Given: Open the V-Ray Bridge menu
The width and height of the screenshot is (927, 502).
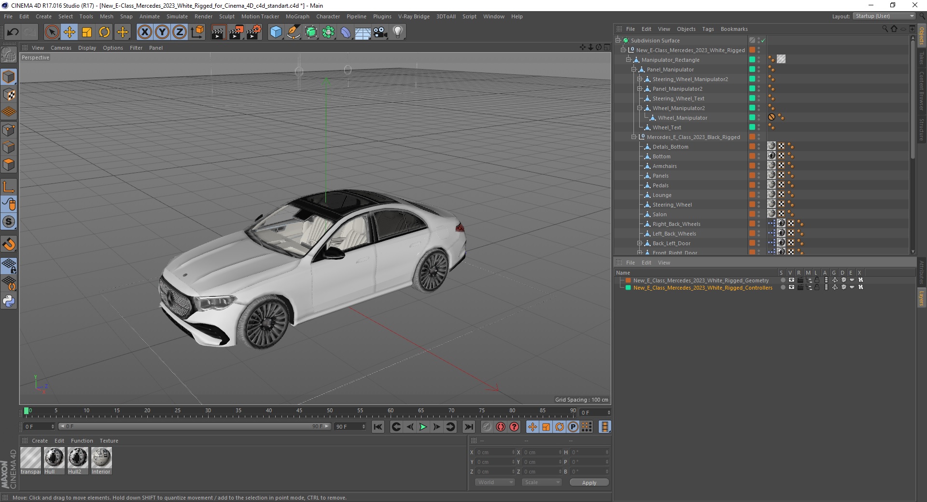Looking at the screenshot, I should click(414, 16).
